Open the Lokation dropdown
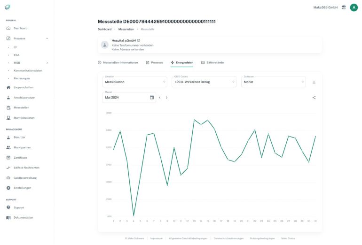362x245 pixels. pyautogui.click(x=134, y=82)
